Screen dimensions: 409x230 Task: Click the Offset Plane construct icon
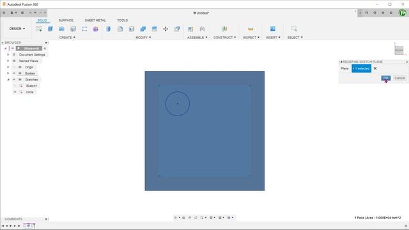[224, 29]
